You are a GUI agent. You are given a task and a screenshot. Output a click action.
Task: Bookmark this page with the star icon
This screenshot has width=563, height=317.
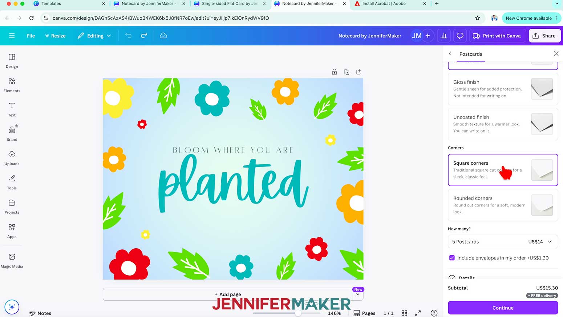[478, 18]
